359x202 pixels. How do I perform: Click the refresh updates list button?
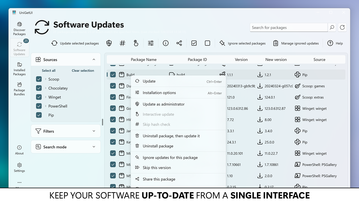[342, 27]
